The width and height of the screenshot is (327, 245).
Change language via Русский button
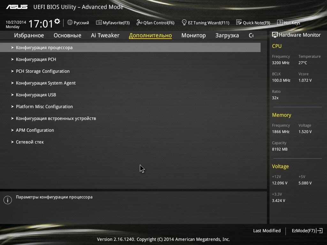[78, 23]
